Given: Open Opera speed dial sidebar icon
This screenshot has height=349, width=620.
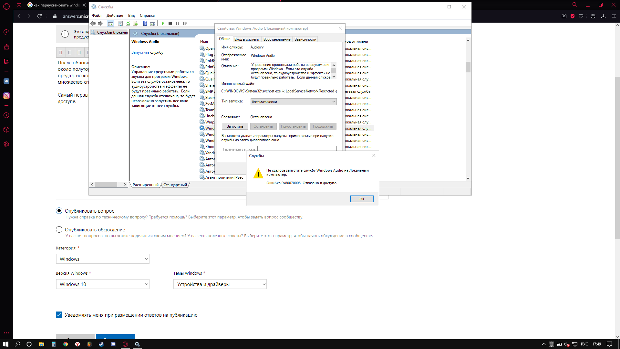Looking at the screenshot, I should (x=6, y=32).
